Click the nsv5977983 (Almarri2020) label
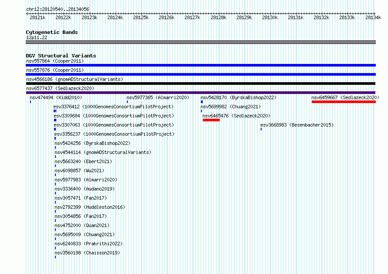Image resolution: width=388 pixels, height=274 pixels. tap(86, 180)
